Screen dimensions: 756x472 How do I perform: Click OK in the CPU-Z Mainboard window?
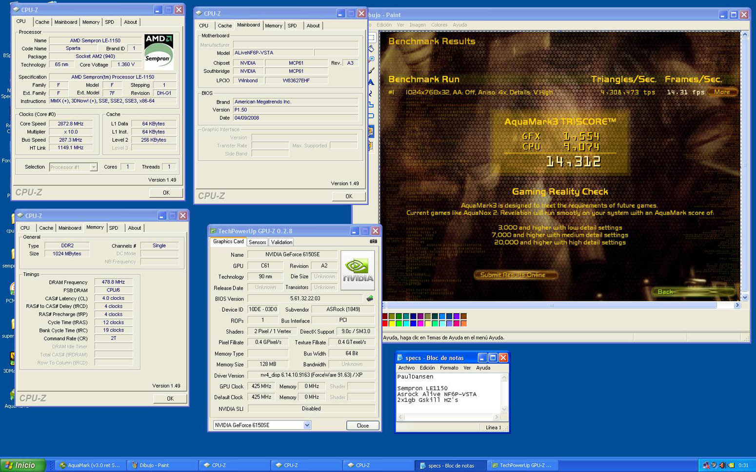(x=349, y=196)
